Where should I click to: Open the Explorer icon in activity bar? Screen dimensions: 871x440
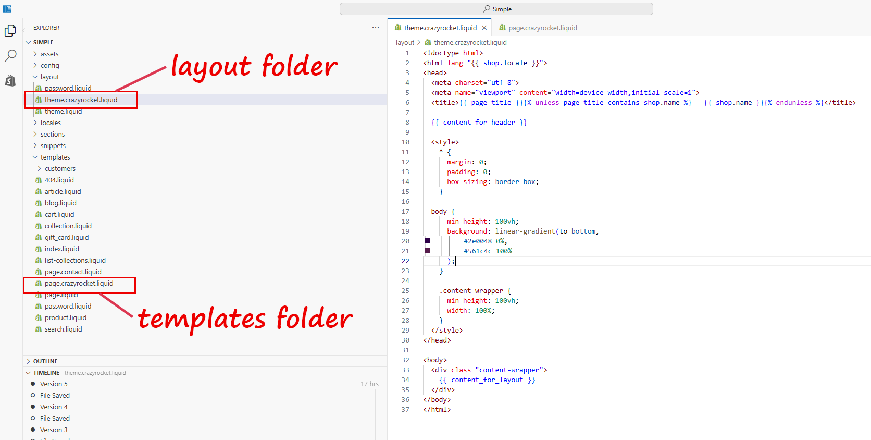click(10, 31)
